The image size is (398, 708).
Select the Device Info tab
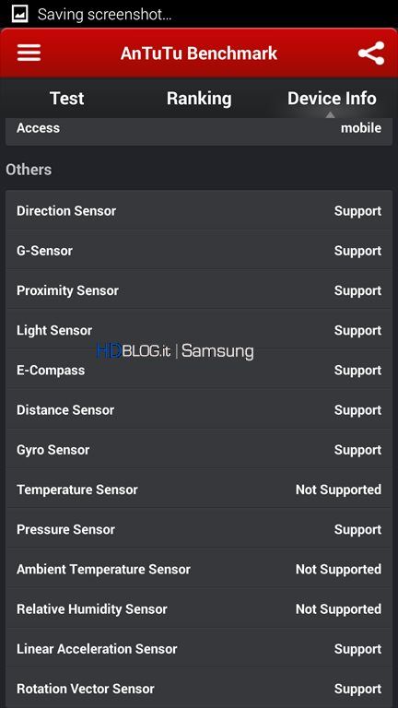332,99
